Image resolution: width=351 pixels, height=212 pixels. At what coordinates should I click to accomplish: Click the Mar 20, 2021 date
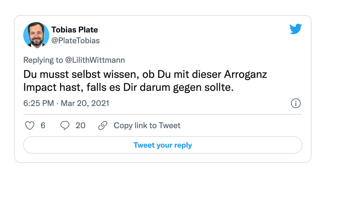(85, 103)
